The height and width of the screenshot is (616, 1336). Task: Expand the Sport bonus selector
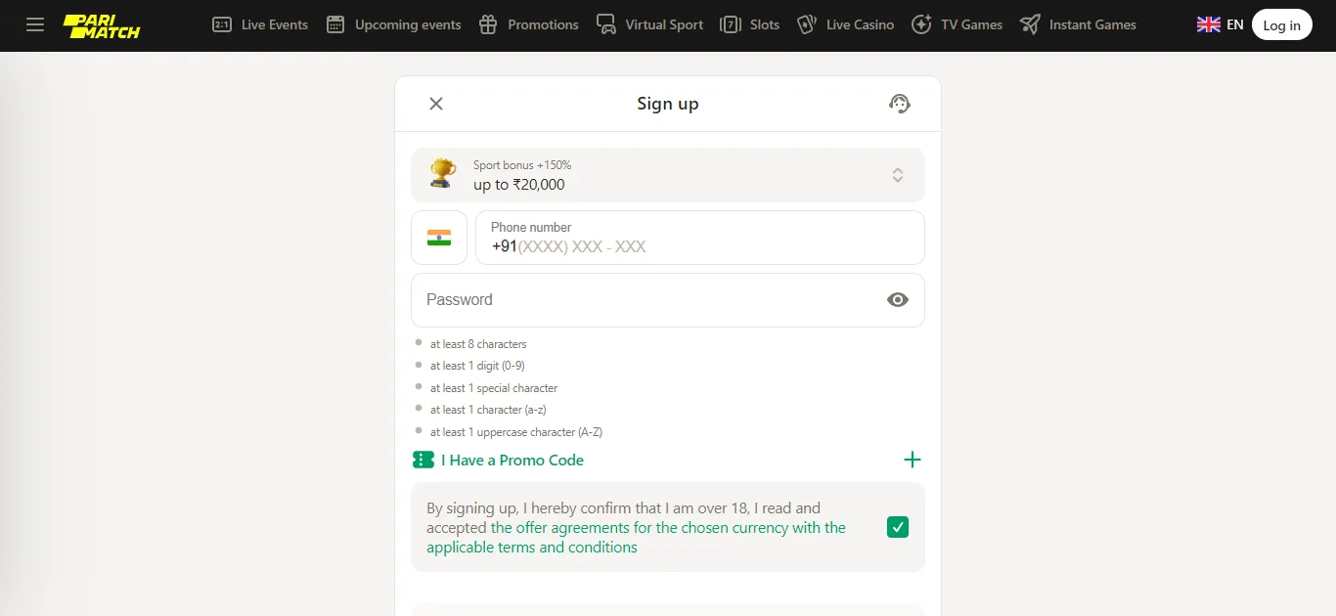point(897,175)
